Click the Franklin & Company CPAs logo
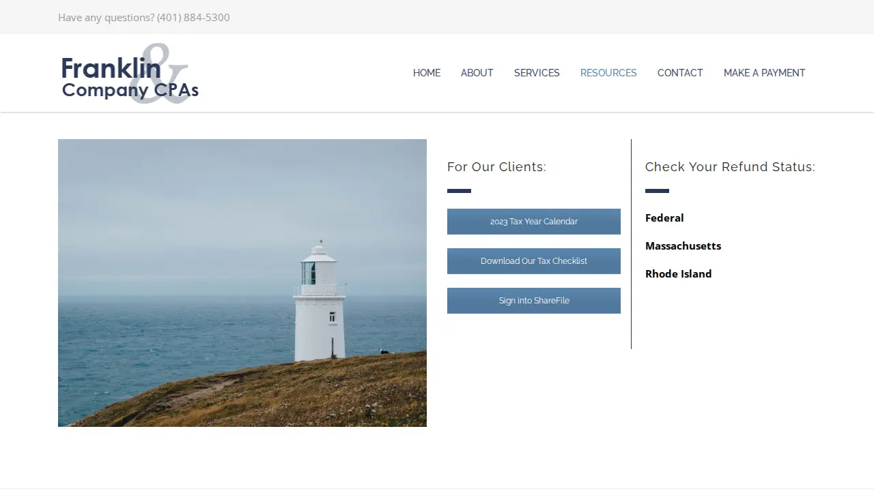The image size is (874, 491). tap(130, 74)
